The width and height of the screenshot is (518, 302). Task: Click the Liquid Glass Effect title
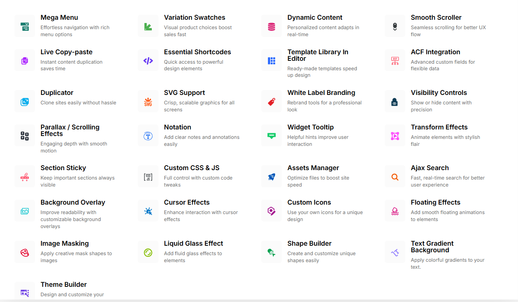coord(194,244)
